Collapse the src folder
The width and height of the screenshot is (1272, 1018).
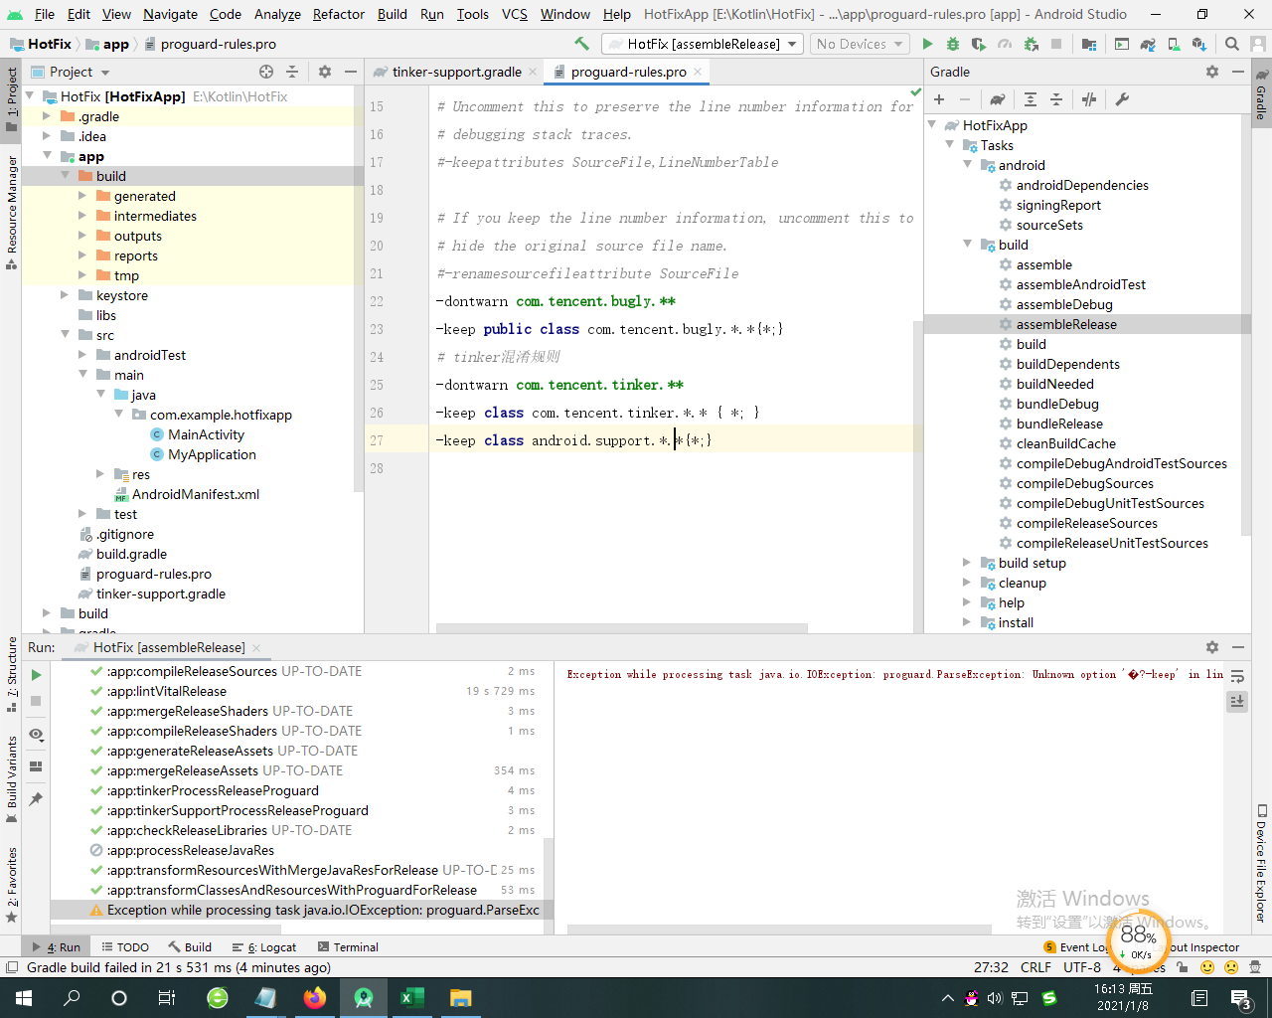pos(66,335)
